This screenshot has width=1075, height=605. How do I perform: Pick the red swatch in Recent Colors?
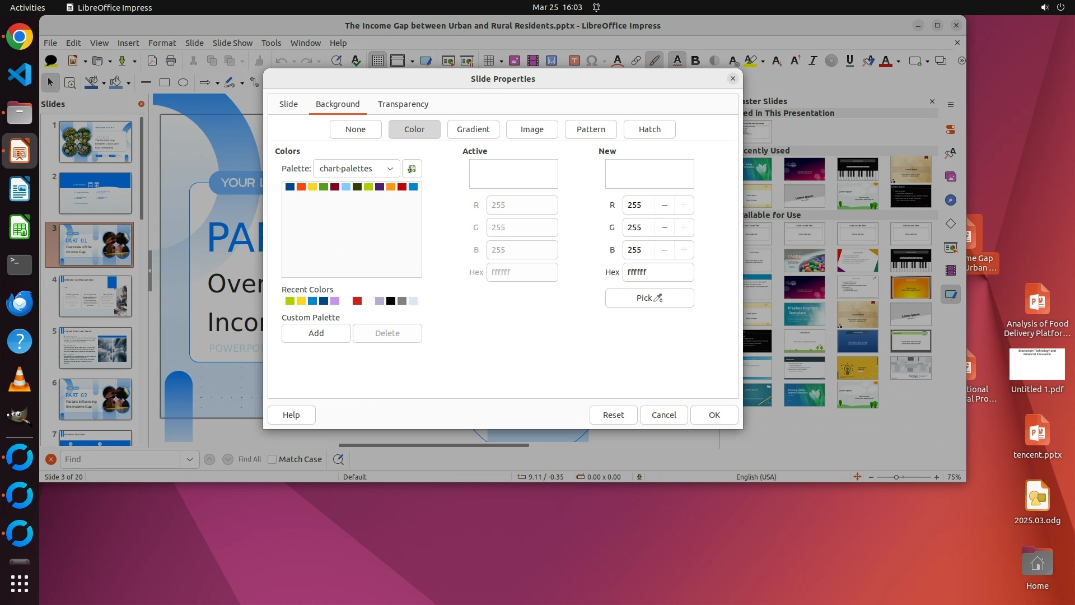357,301
